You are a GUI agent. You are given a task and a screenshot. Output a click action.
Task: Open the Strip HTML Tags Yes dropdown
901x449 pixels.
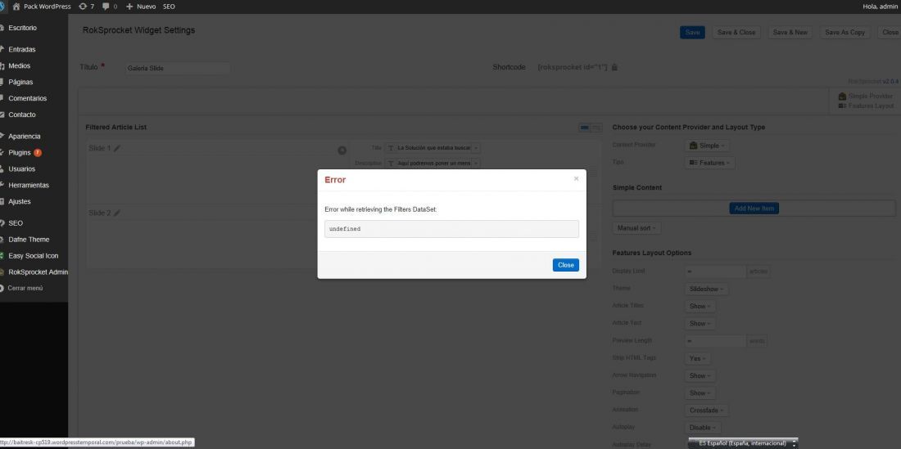tap(698, 358)
